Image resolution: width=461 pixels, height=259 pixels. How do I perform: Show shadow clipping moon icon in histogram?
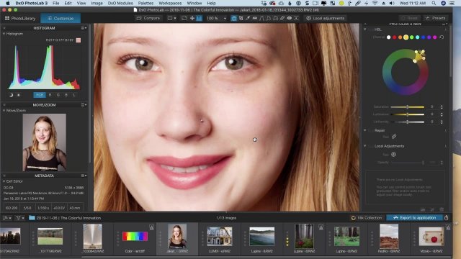pyautogui.click(x=12, y=95)
